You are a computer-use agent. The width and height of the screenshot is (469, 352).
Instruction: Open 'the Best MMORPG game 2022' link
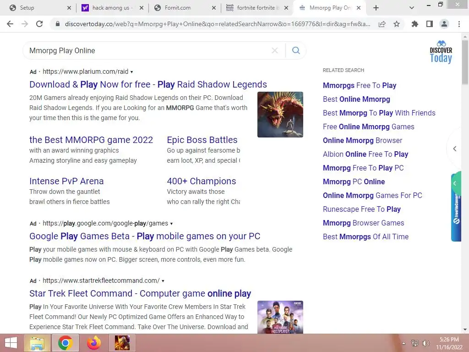(91, 140)
